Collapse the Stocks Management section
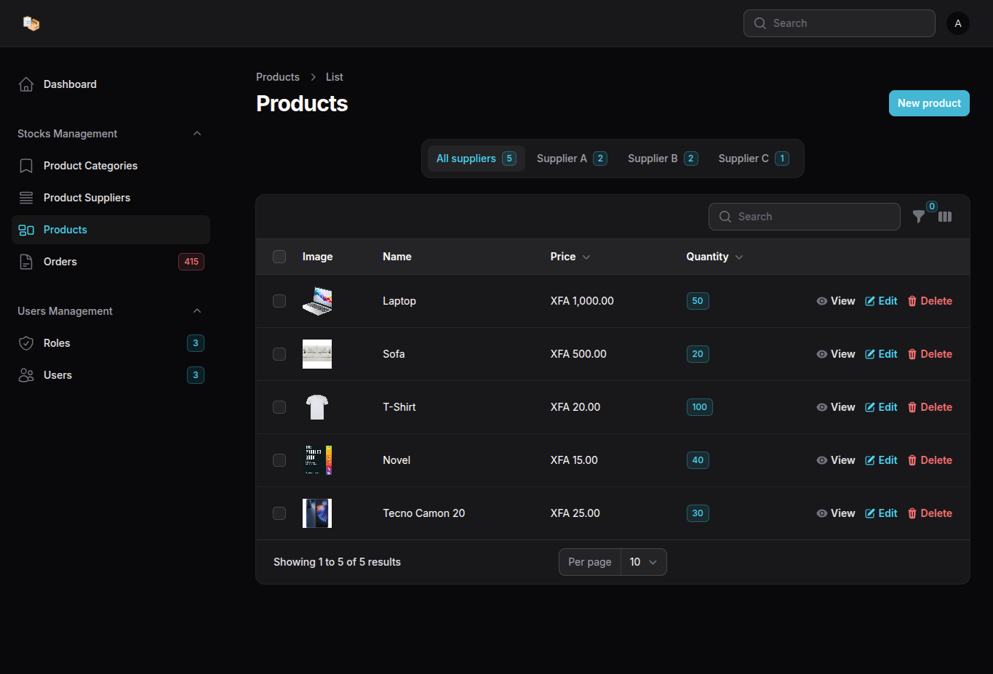The height and width of the screenshot is (674, 993). [x=197, y=134]
